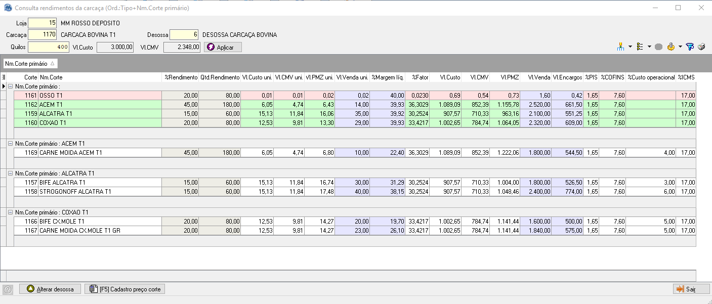The width and height of the screenshot is (712, 304).
Task: Click the Sair button
Action: [691, 289]
